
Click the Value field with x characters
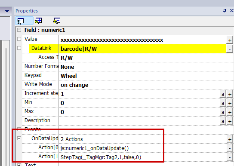tap(142, 40)
